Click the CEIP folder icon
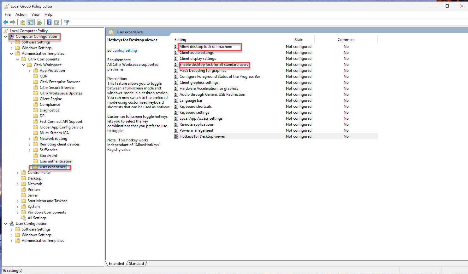Screen dimensions: 468x274 [x=36, y=76]
